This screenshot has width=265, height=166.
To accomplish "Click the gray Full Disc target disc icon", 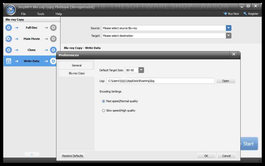I will (53, 28).
